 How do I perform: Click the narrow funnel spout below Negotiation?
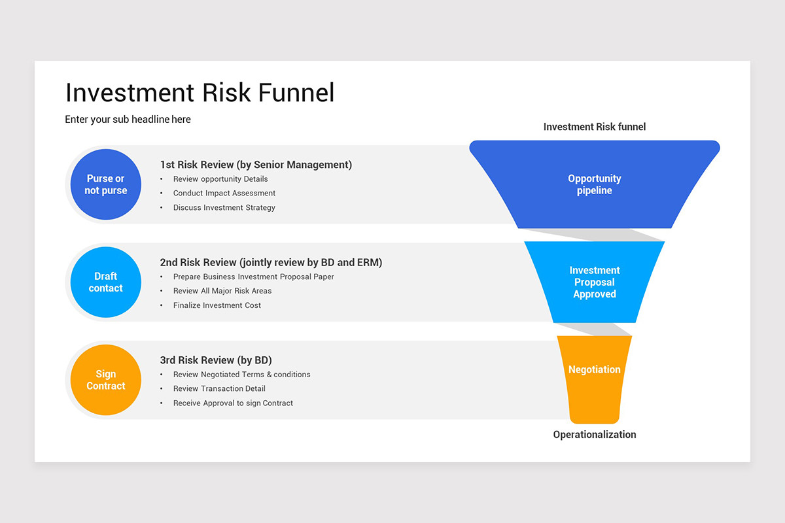[x=594, y=412]
